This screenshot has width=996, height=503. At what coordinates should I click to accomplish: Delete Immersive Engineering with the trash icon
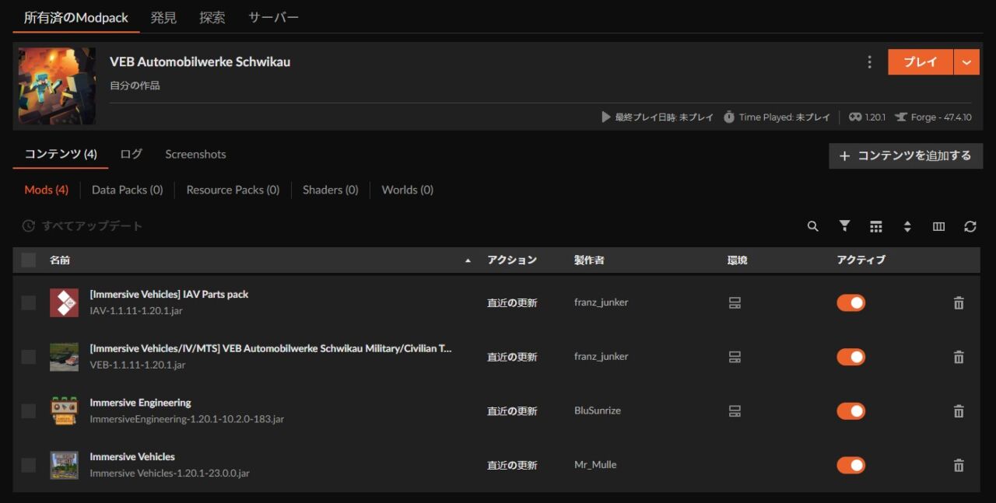(x=958, y=410)
